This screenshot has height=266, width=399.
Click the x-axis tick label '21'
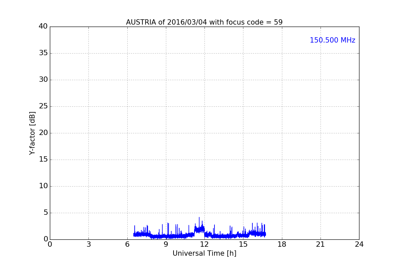pyautogui.click(x=321, y=244)
